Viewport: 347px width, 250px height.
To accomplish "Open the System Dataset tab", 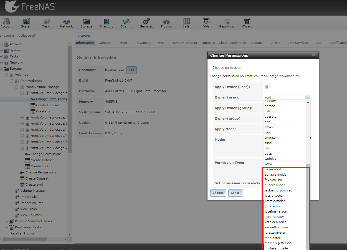I will [x=185, y=43].
